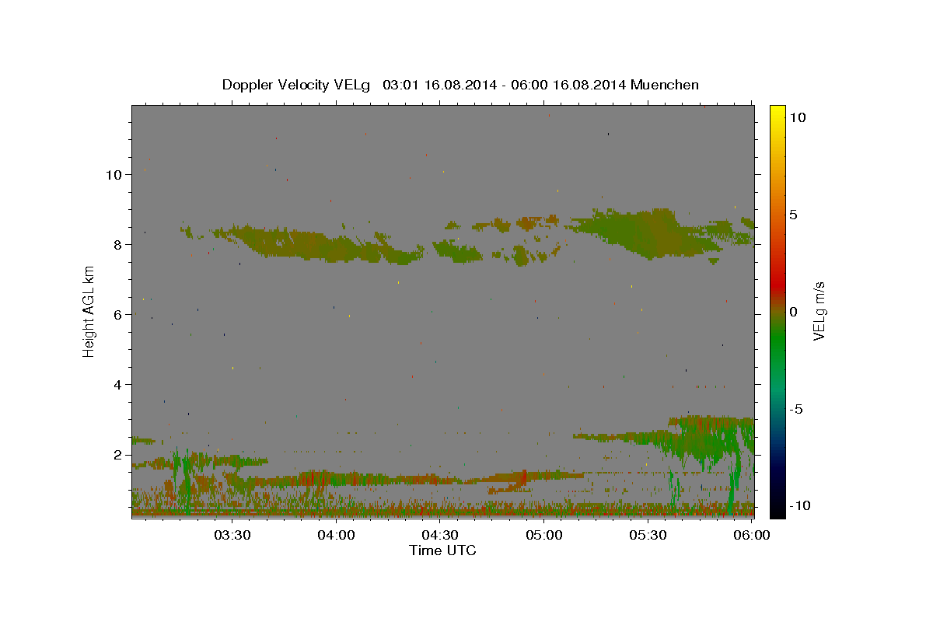Click the 03:30 time tick label
The image size is (933, 622).
(232, 535)
